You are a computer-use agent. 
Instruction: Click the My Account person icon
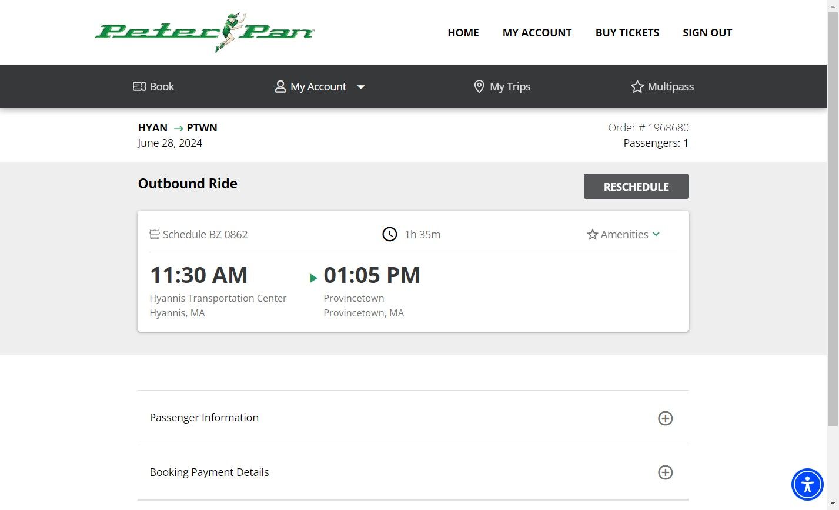click(280, 87)
